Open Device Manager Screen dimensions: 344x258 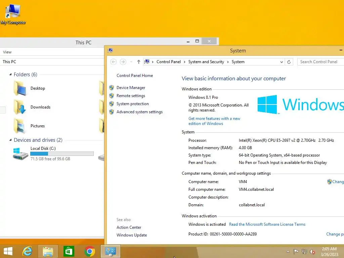tap(131, 88)
